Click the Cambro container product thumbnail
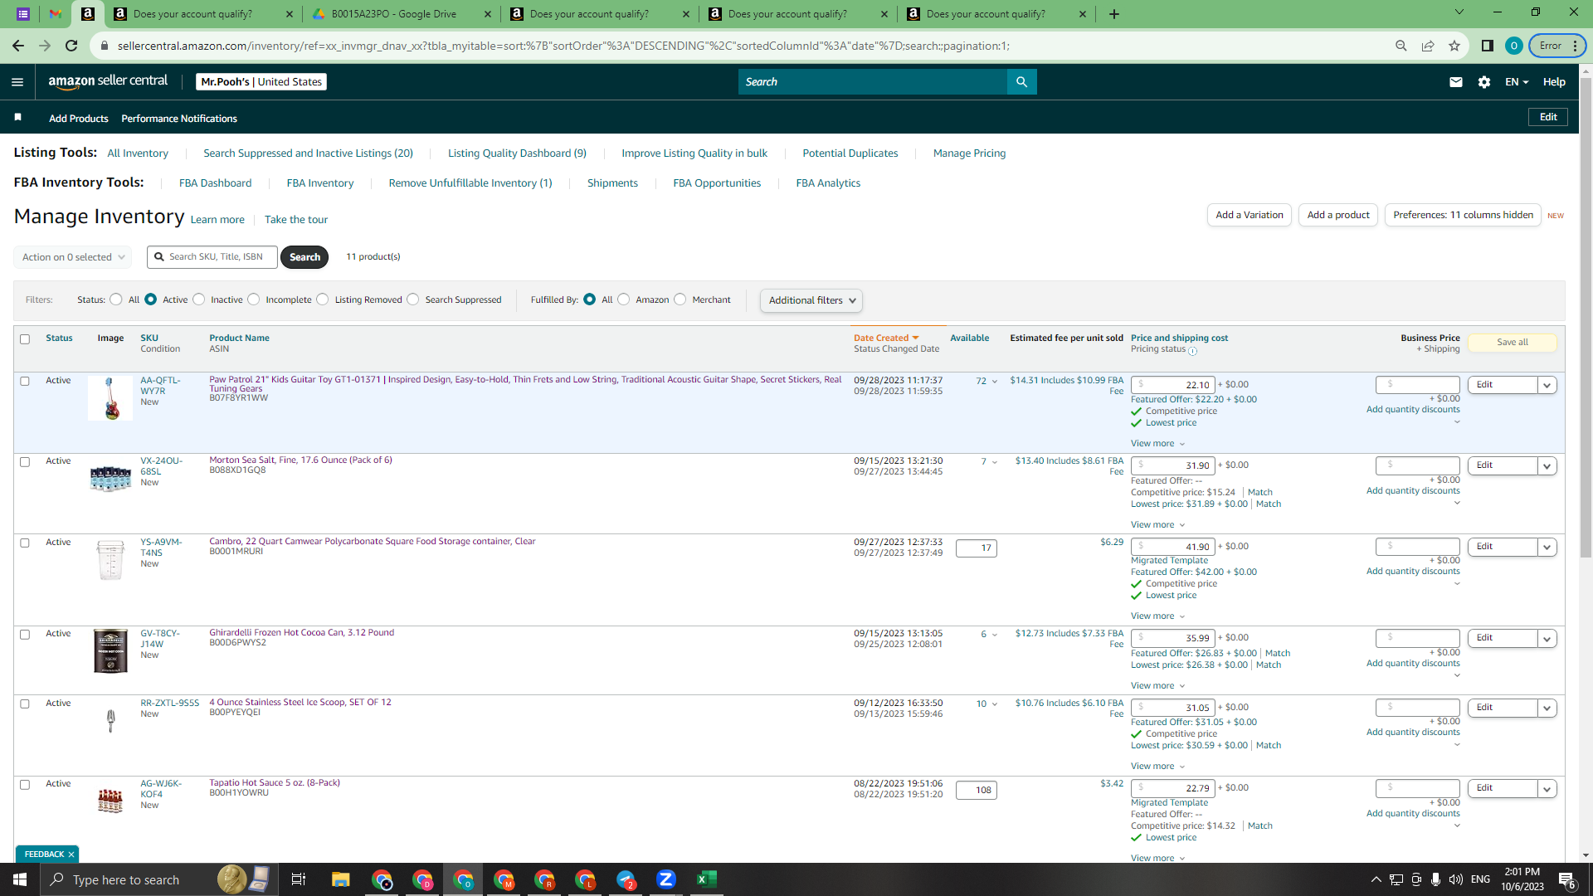 [110, 559]
